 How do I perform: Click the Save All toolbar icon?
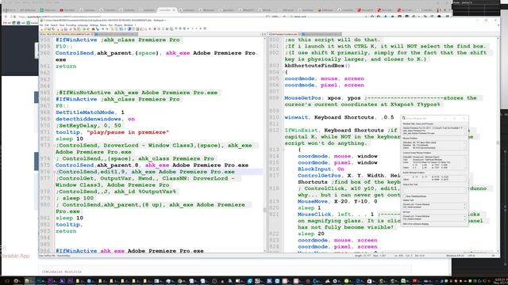53,28
